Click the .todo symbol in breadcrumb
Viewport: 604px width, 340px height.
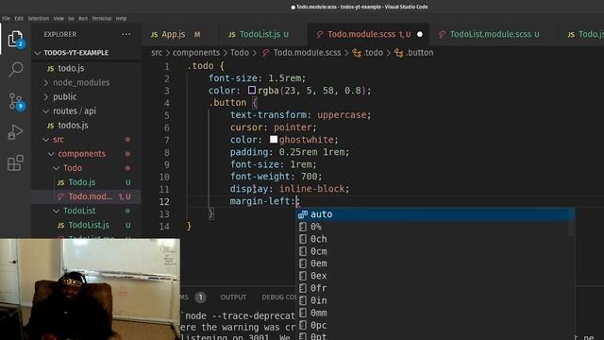tap(368, 53)
